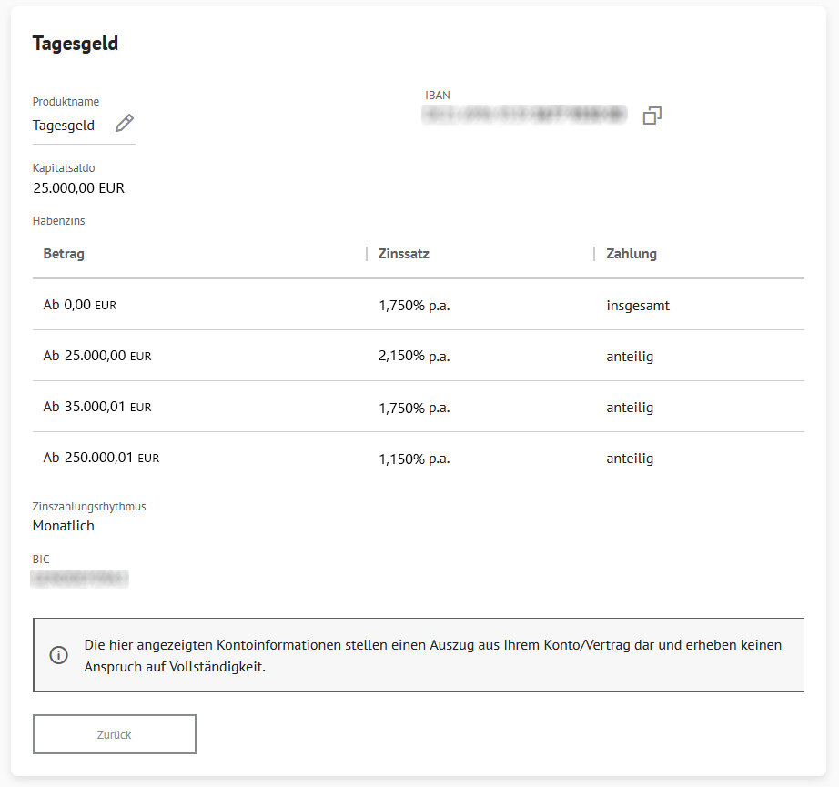The width and height of the screenshot is (839, 787).
Task: Click the blurred IBAN number
Action: [x=524, y=115]
